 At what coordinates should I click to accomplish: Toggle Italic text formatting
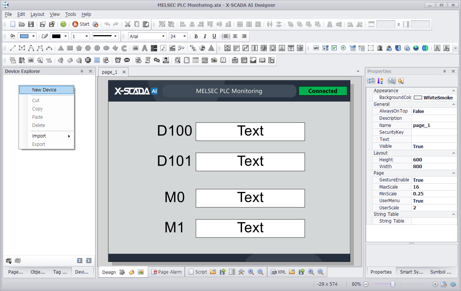click(205, 36)
